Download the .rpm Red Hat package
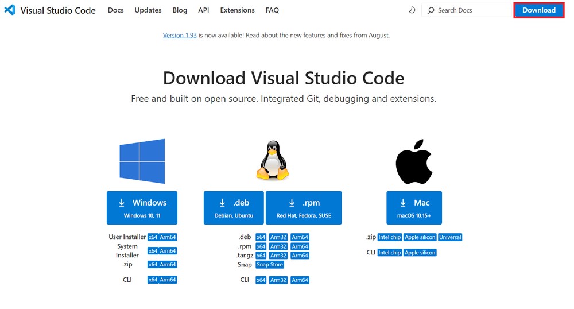574x309 pixels. pos(304,208)
